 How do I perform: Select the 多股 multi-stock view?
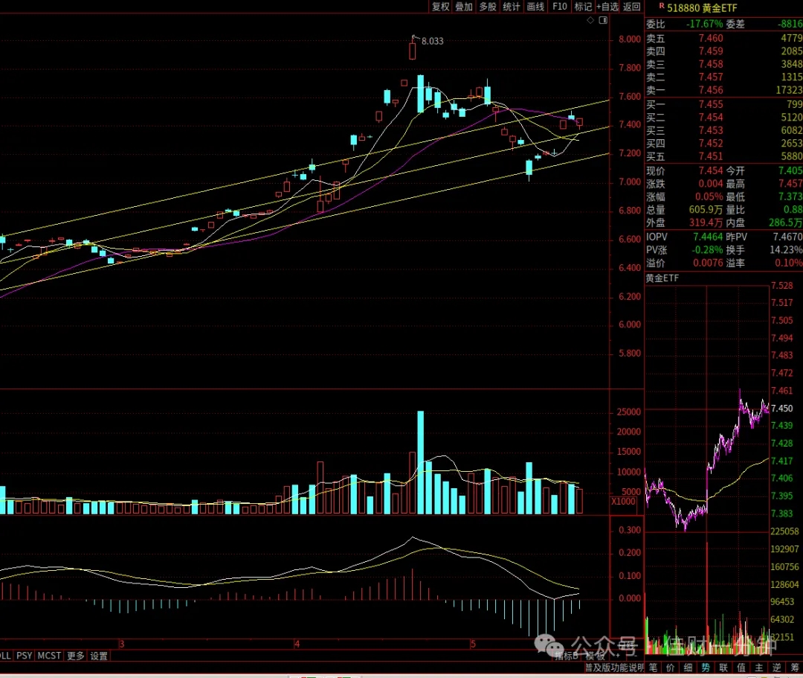pyautogui.click(x=488, y=7)
